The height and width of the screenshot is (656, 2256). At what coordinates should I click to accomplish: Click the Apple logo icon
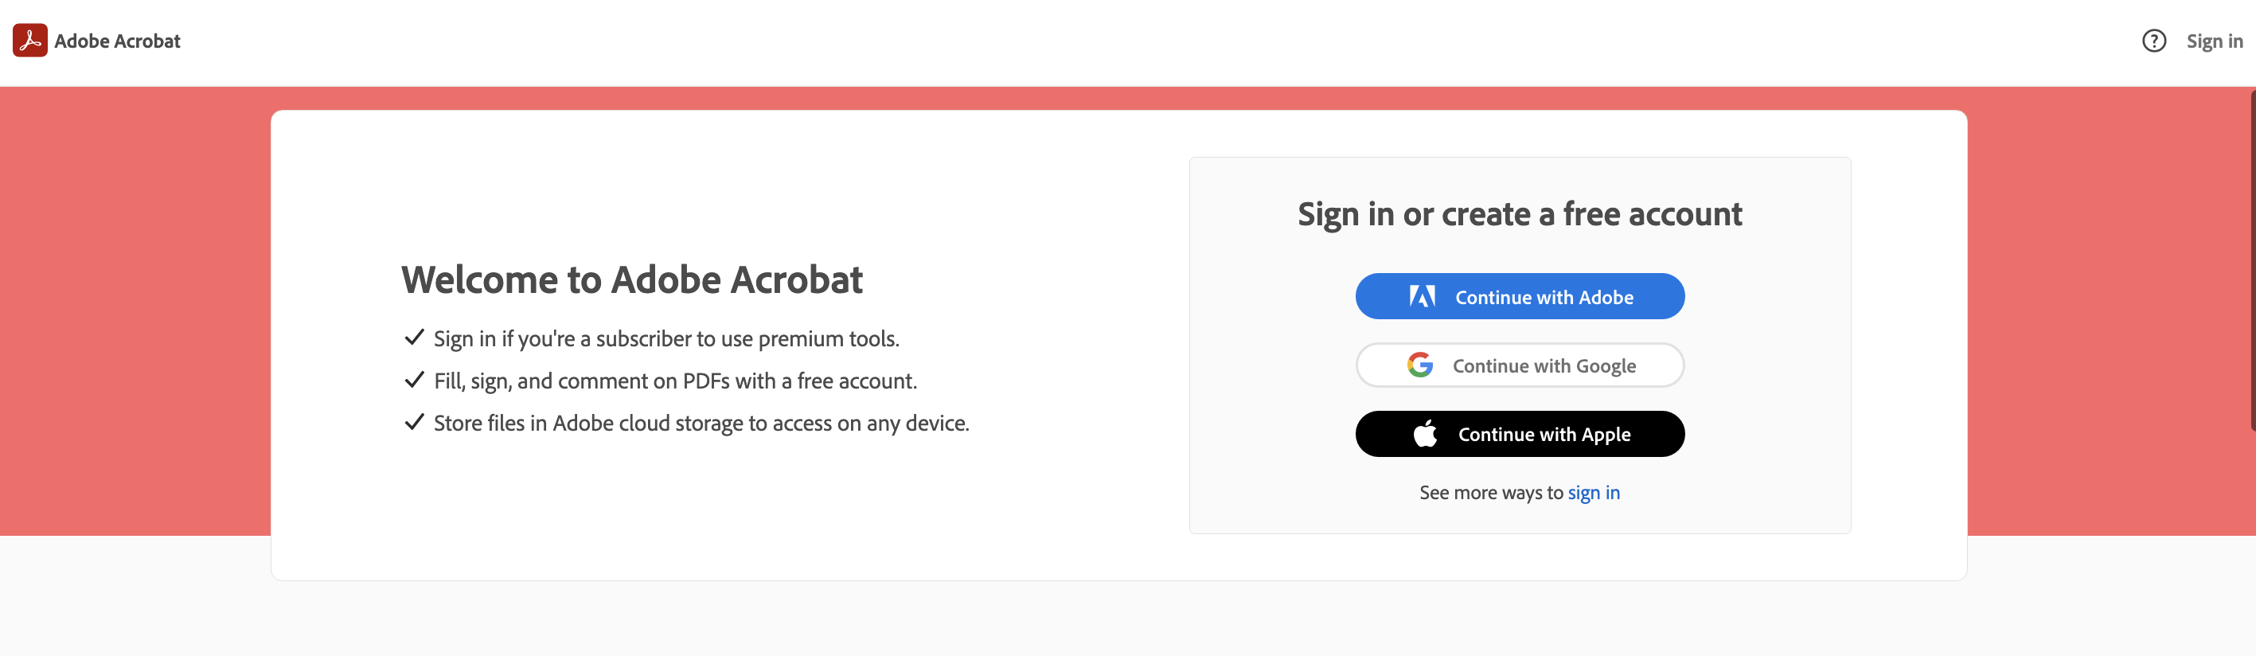click(x=1425, y=434)
